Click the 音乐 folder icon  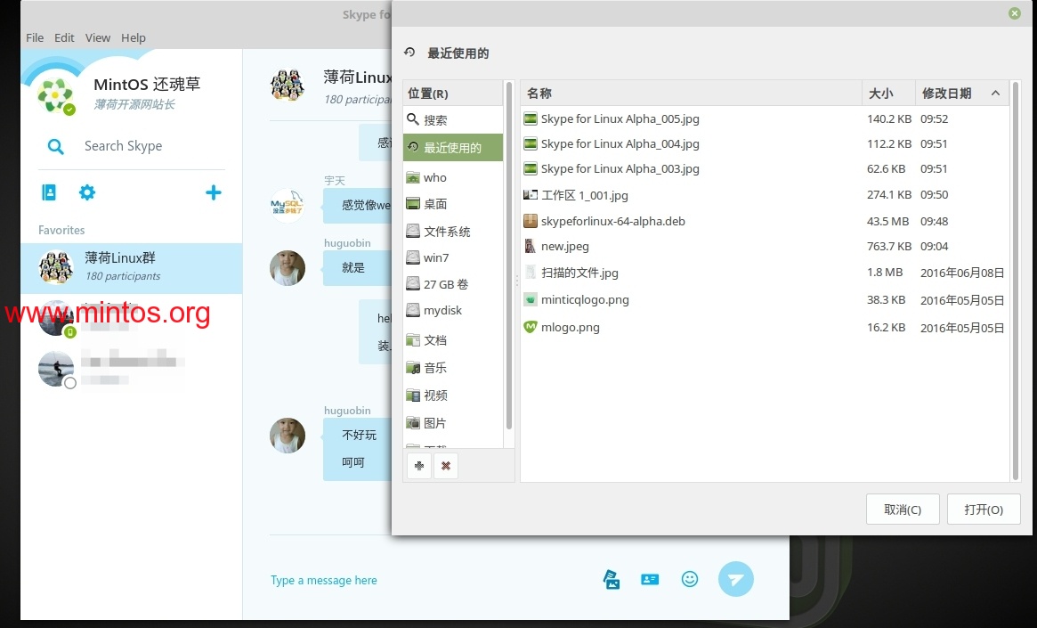413,368
